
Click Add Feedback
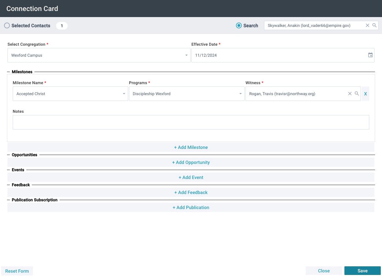[191, 192]
